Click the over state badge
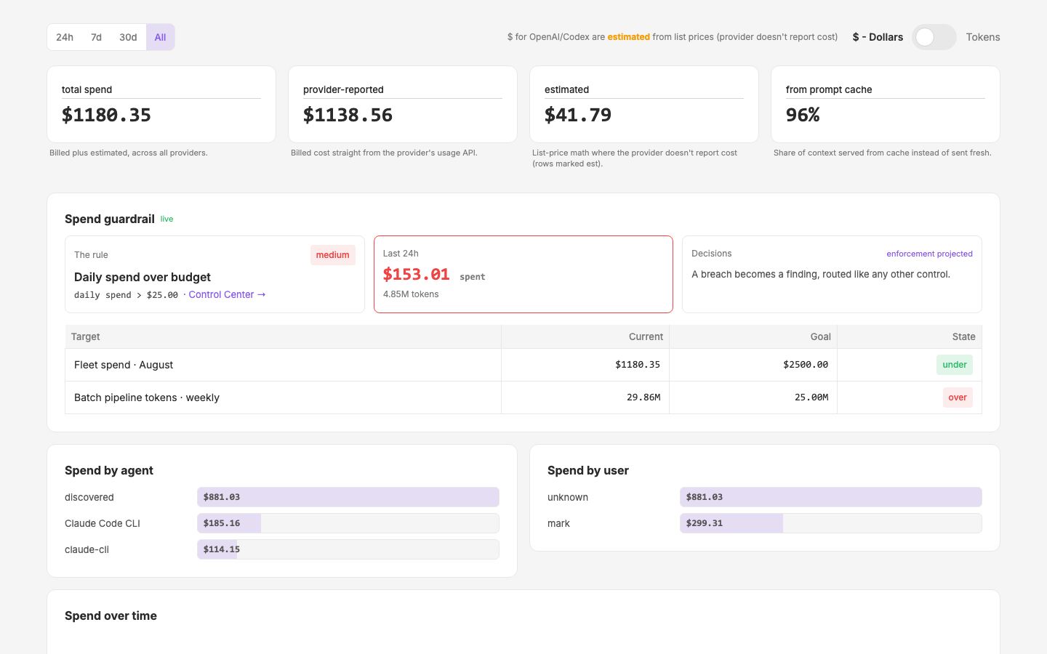This screenshot has height=654, width=1047. click(x=958, y=397)
